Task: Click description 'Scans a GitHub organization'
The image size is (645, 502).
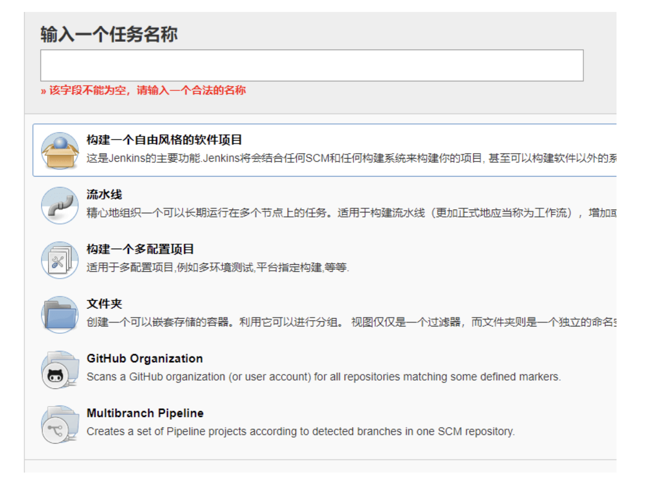Action: (x=324, y=377)
